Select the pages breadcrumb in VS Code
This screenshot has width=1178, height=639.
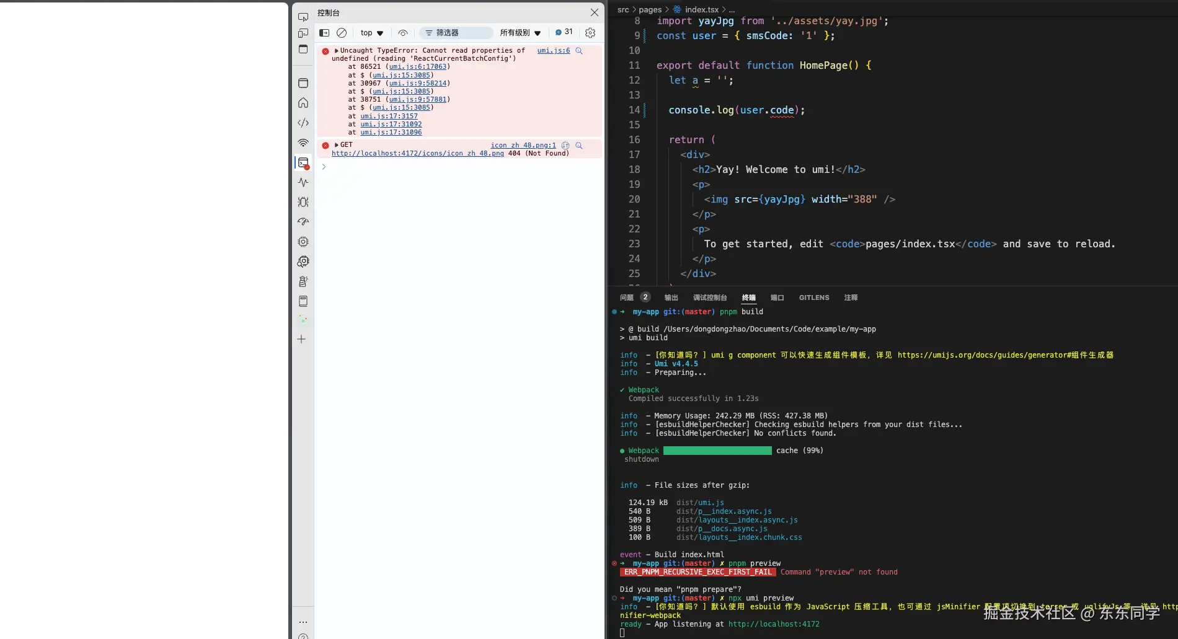(x=650, y=9)
